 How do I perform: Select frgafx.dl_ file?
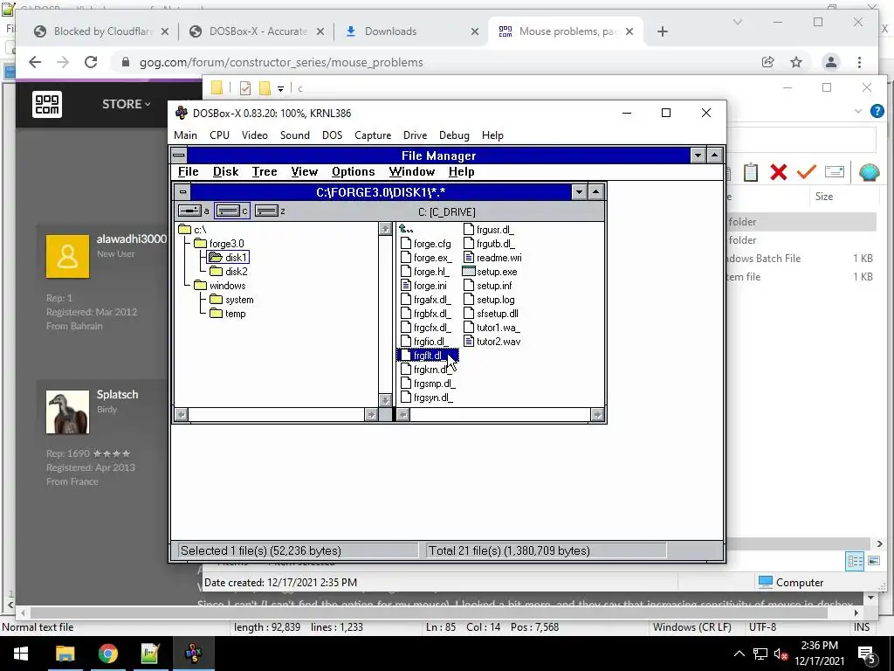tap(426, 300)
